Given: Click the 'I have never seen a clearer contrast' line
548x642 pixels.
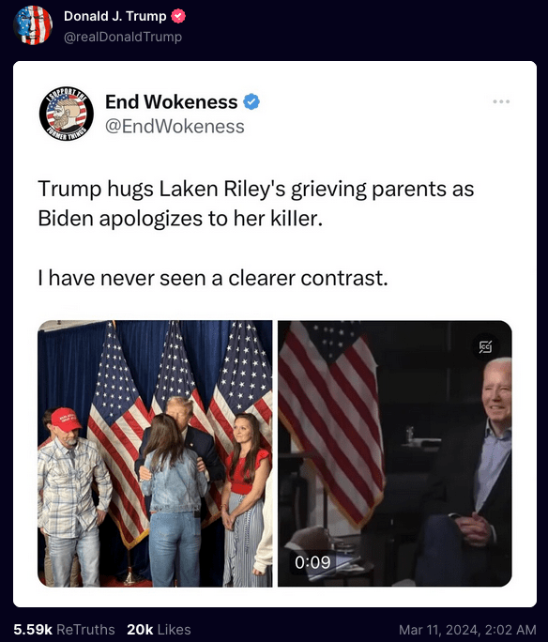Looking at the screenshot, I should click(213, 278).
